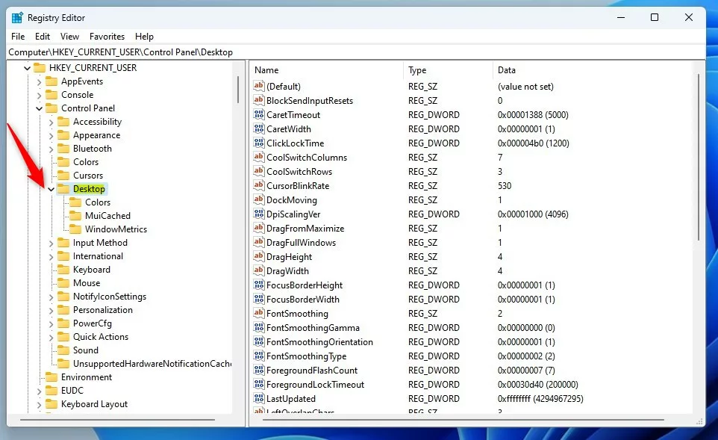Select the Colors subkey under Desktop
The image size is (718, 440).
98,202
